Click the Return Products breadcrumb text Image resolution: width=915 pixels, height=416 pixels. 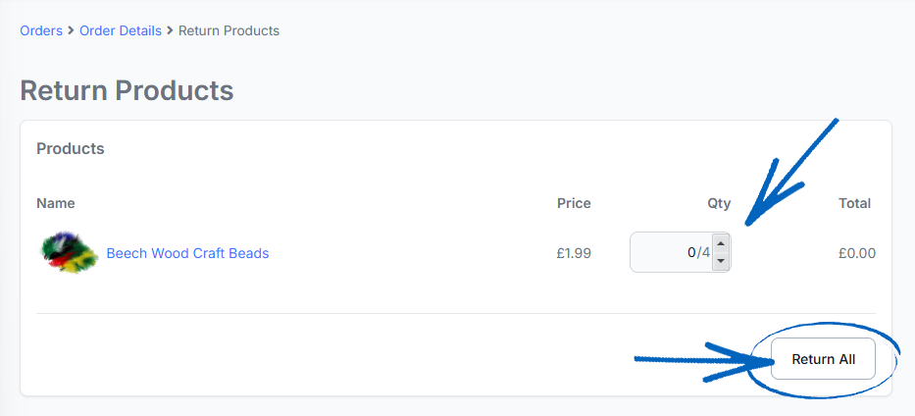pyautogui.click(x=229, y=30)
